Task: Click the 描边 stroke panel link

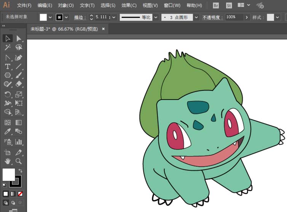Action: [79, 17]
